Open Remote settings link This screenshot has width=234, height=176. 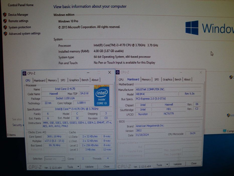pos(18,21)
